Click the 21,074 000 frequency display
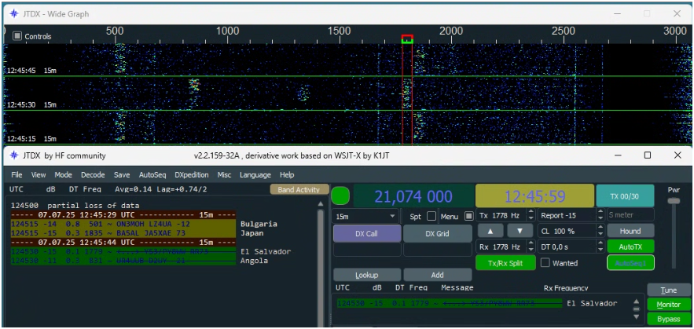 point(413,196)
